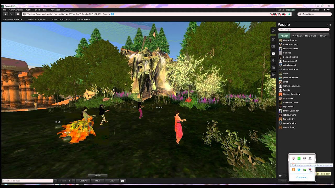This screenshot has height=188, width=335.
Task: Open the Appearance shirt sidebar tab
Action: click(273, 75)
